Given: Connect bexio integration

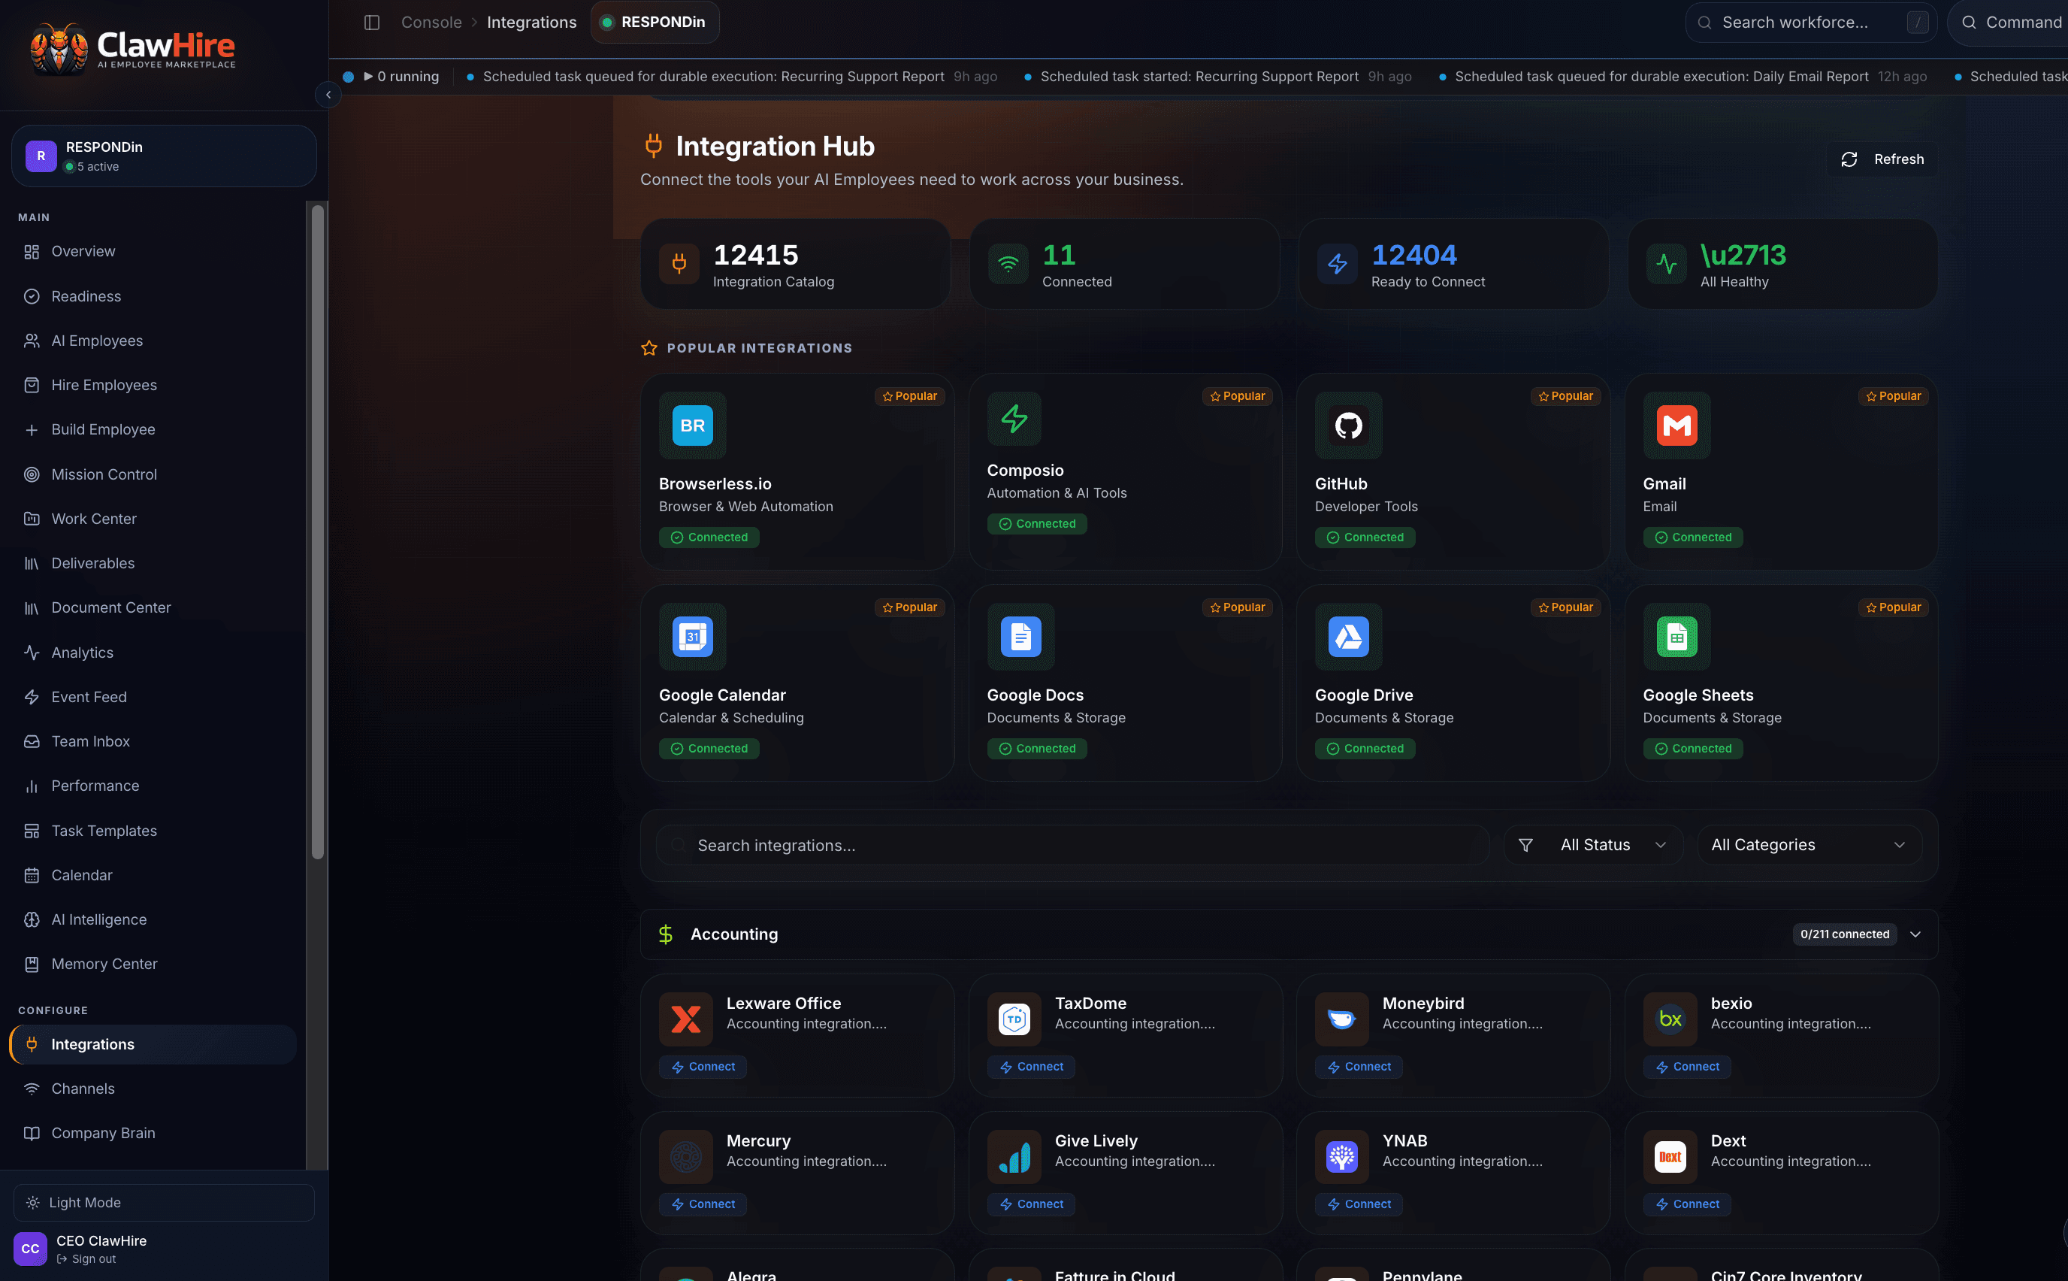Looking at the screenshot, I should coord(1687,1067).
